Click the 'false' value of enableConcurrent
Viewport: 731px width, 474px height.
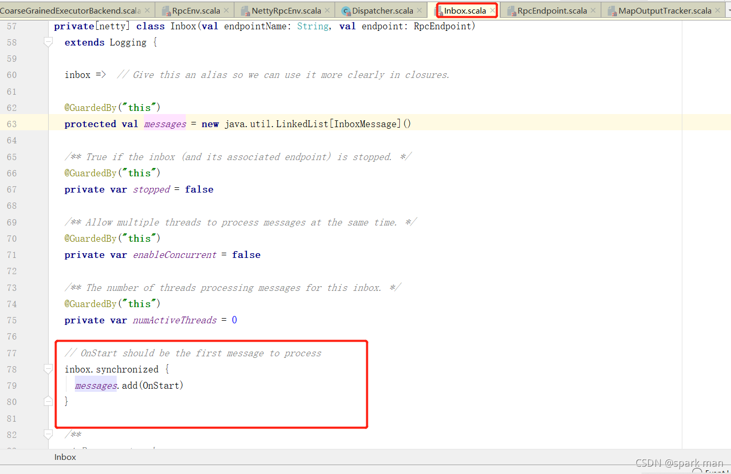(246, 255)
